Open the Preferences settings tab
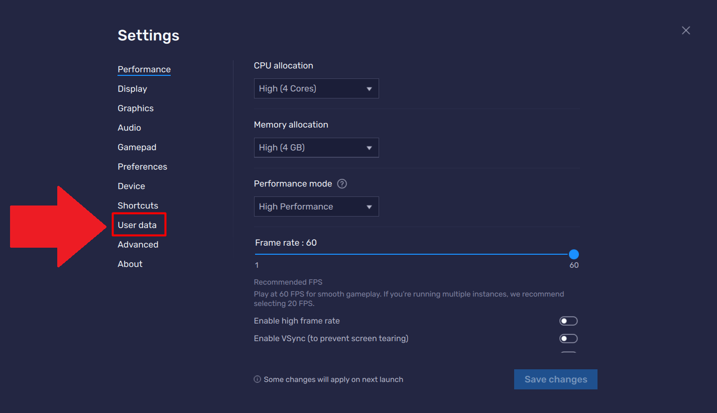Image resolution: width=717 pixels, height=413 pixels. click(142, 167)
